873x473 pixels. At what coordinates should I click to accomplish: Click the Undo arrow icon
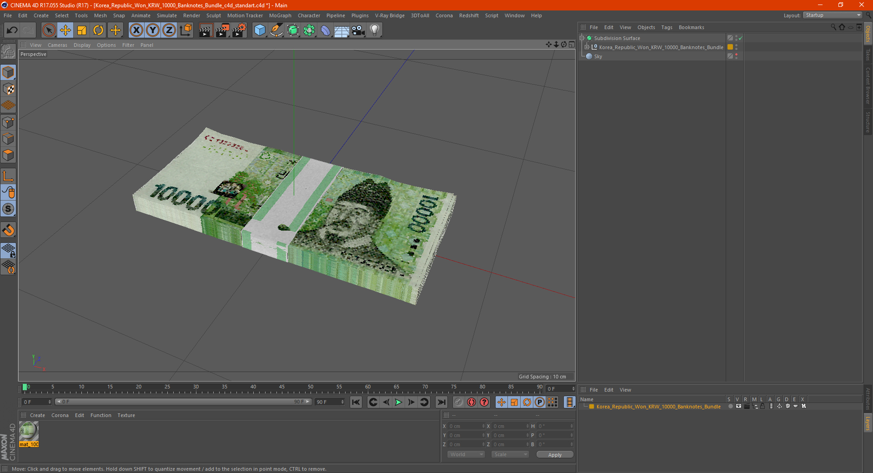click(x=12, y=30)
